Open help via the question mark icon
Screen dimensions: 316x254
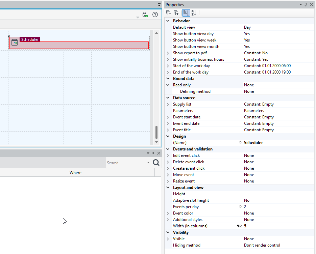pos(155,15)
